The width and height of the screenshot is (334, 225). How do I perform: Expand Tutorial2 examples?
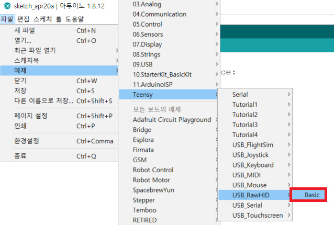tap(255, 115)
